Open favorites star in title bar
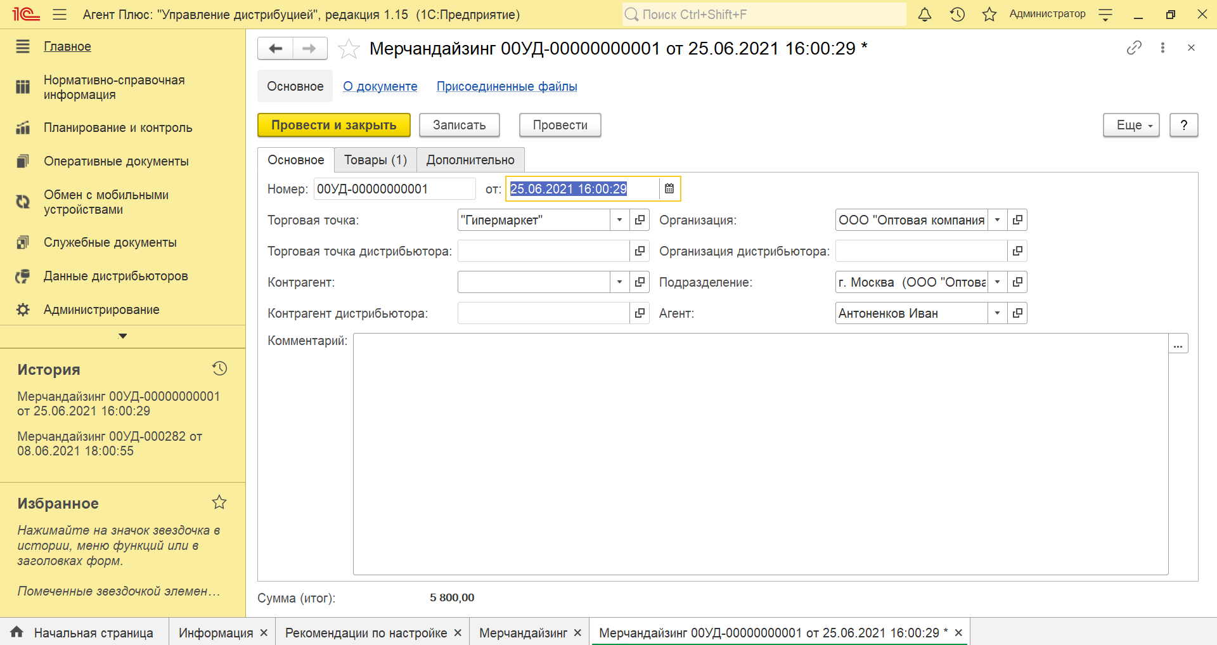This screenshot has width=1217, height=645. coord(989,14)
